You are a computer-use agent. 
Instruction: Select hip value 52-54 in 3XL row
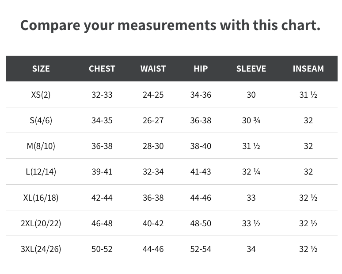coord(201,249)
